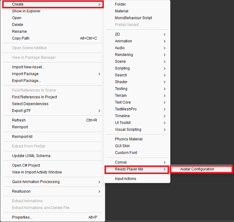Image resolution: width=234 pixels, height=222 pixels.
Task: Open the TextMeshPro submenu
Action: coord(126,109)
